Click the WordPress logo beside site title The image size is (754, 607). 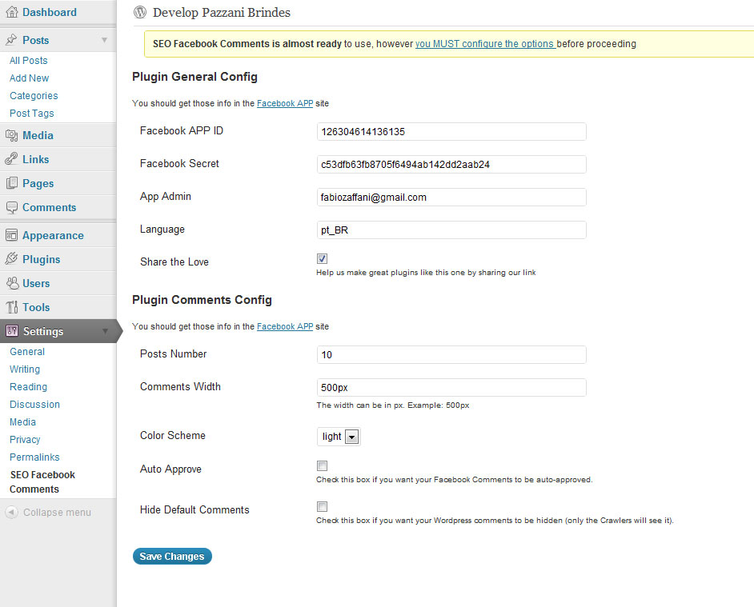click(x=140, y=13)
